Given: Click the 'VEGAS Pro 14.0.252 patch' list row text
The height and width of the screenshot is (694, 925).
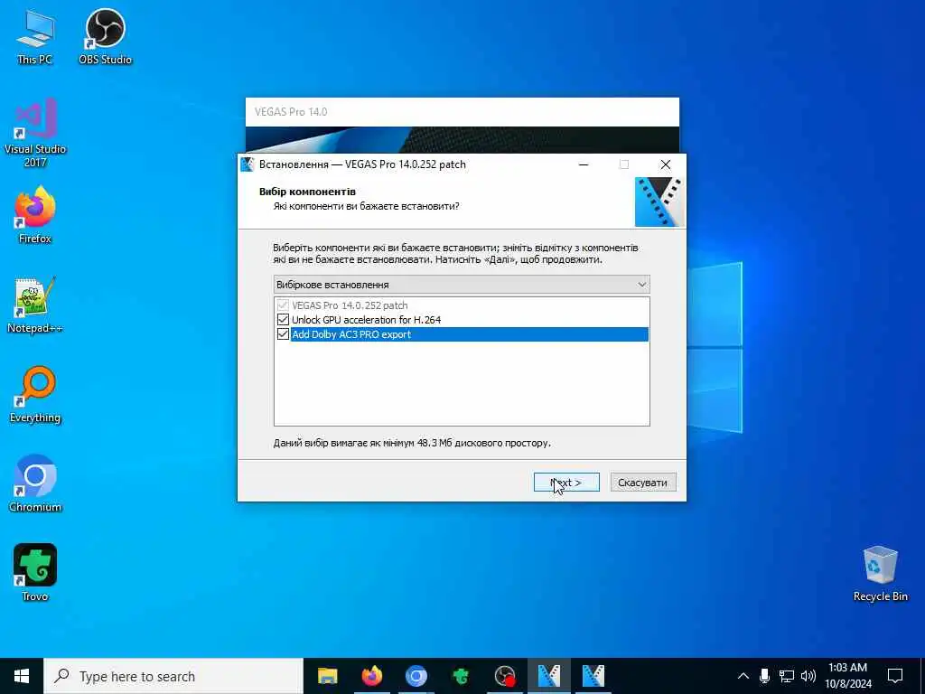Looking at the screenshot, I should pos(350,305).
